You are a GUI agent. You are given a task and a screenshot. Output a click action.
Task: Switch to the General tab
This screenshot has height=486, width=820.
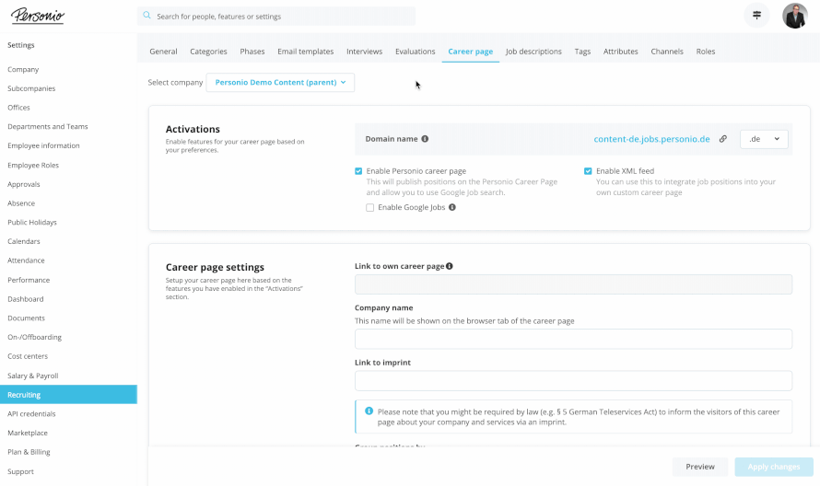coord(163,52)
